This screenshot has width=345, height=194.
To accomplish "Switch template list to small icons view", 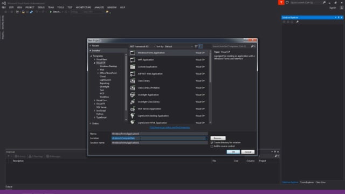I will (196, 46).
